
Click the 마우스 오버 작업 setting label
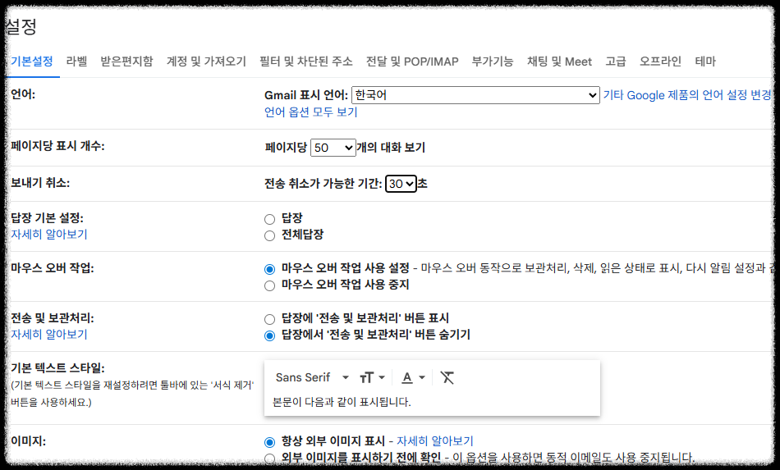(x=53, y=268)
